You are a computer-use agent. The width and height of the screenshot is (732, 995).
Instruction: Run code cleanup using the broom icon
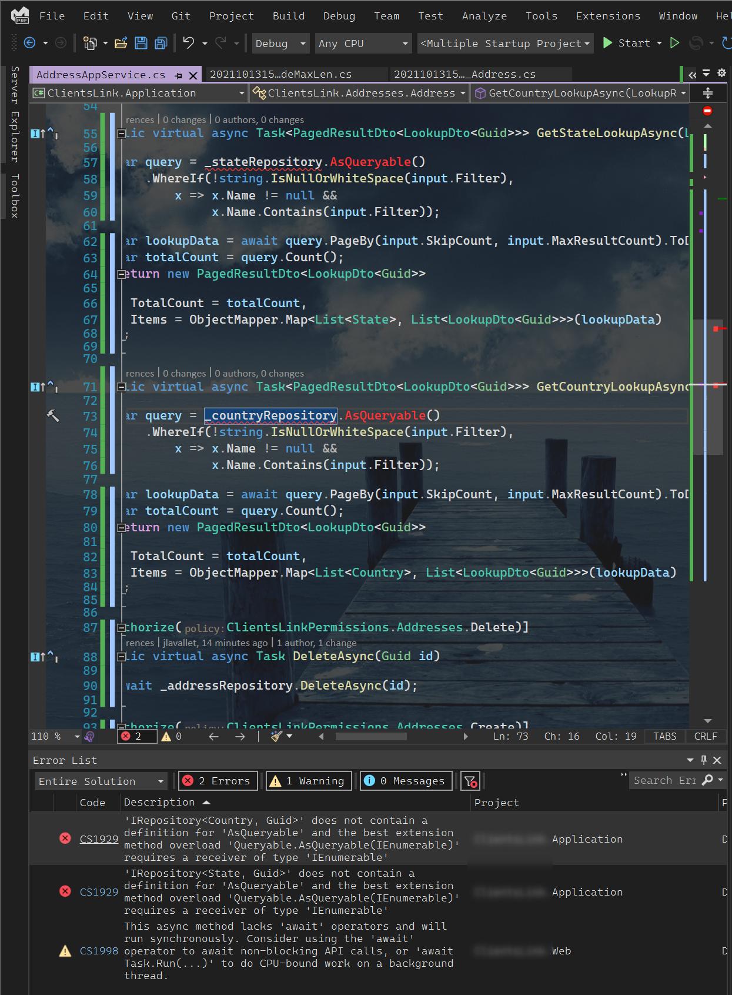276,736
